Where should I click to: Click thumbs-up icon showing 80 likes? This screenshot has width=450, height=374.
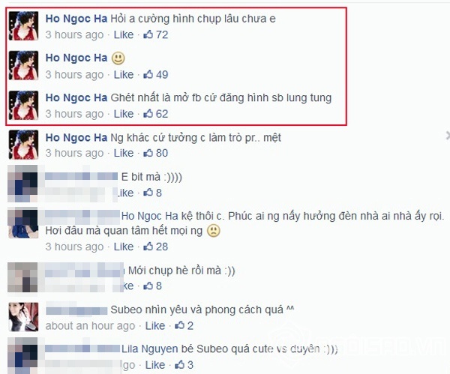tap(148, 153)
